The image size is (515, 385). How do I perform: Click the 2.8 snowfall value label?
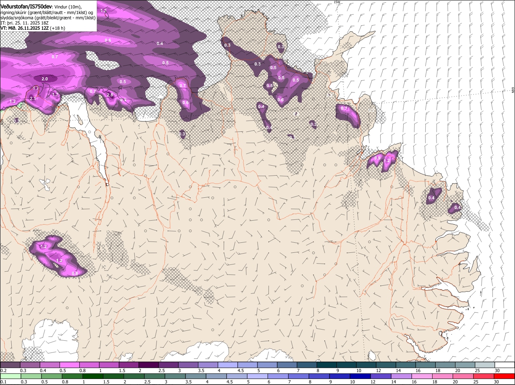[x=110, y=95]
